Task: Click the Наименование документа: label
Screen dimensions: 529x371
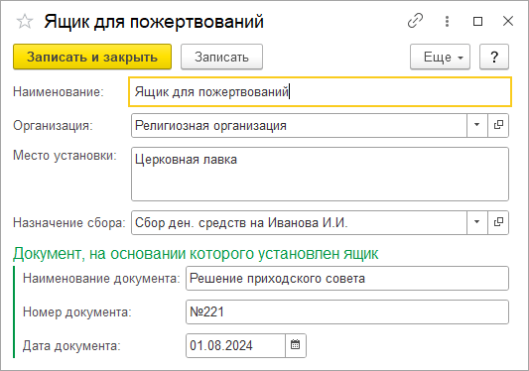Action: click(x=101, y=278)
